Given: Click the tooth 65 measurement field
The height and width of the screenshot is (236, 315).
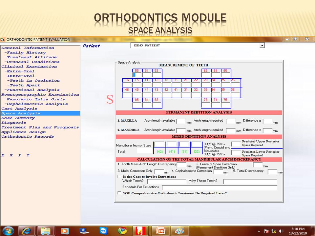Looking at the screenshot, I should pyautogui.click(x=226, y=75).
